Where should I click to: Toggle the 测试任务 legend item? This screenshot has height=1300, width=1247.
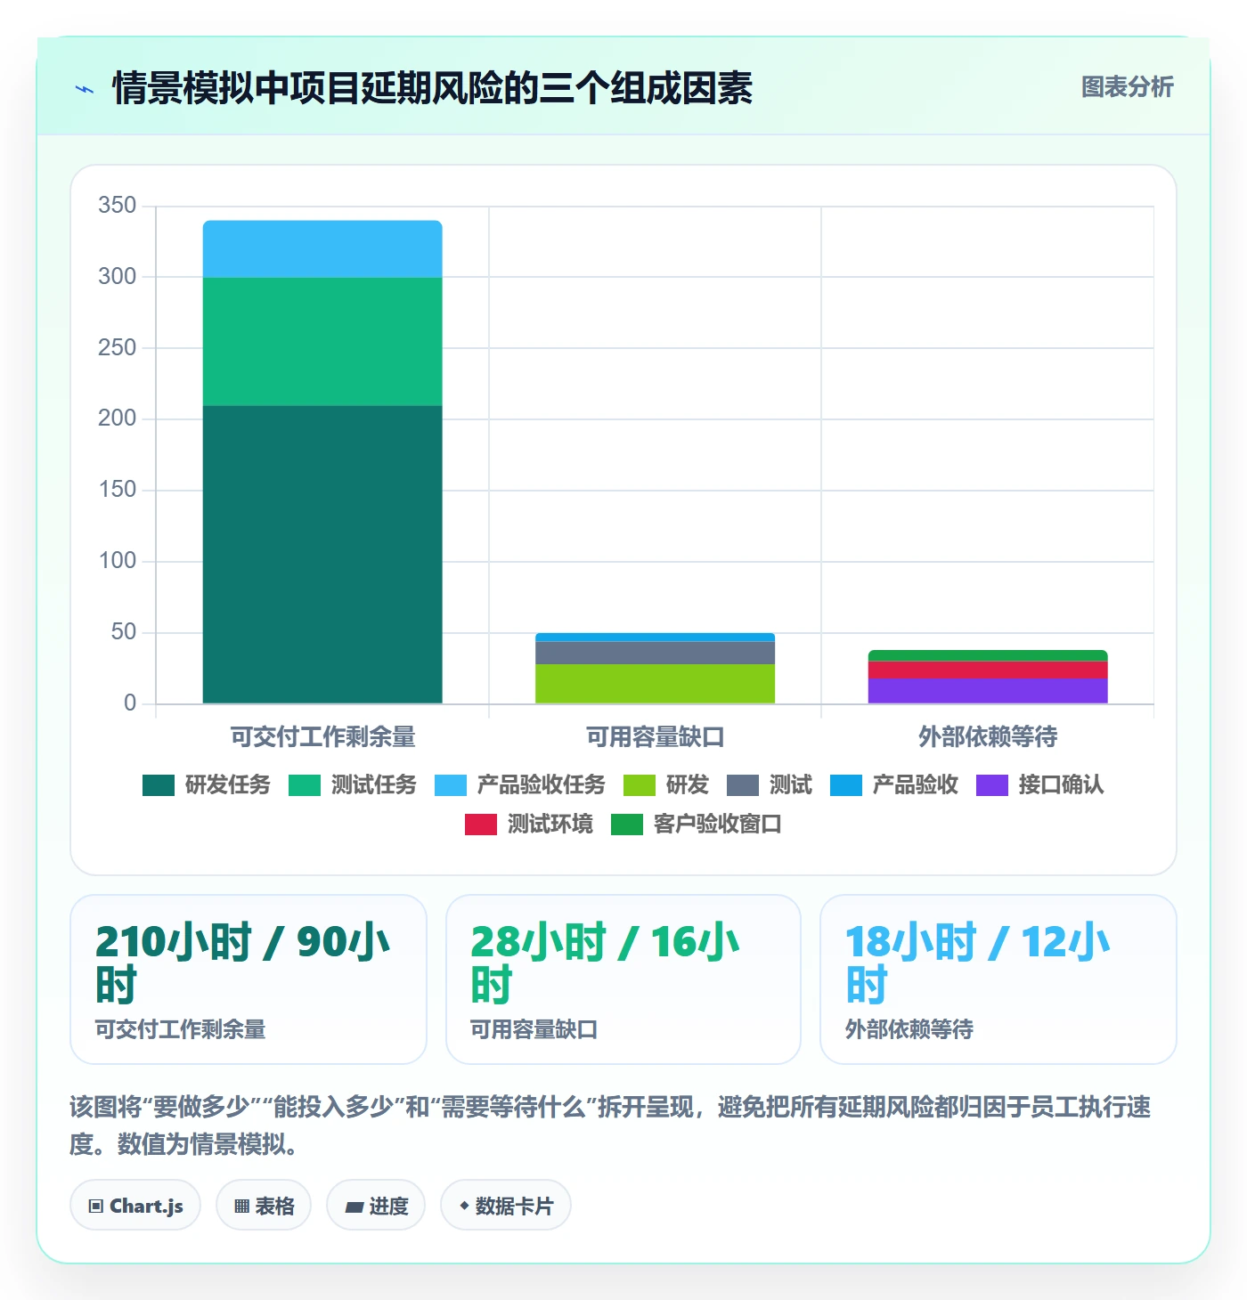point(353,784)
